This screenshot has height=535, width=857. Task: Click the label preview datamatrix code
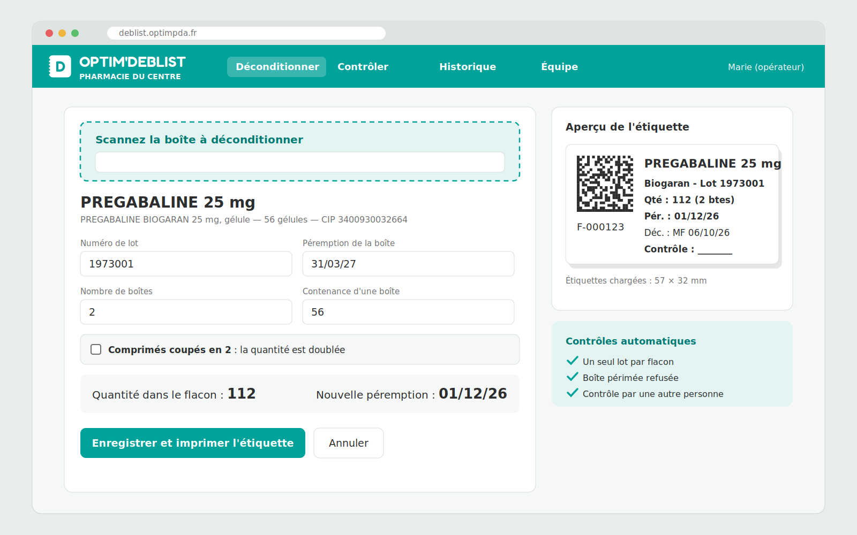605,184
